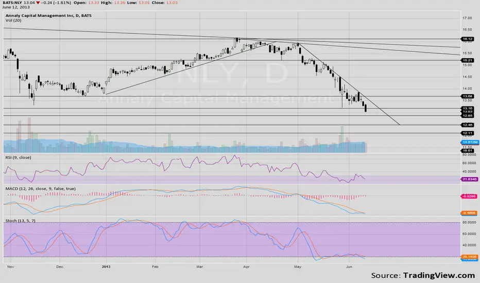This screenshot has height=283, width=480.
Task: Click the 14.00 price axis label
Action: click(x=468, y=89)
